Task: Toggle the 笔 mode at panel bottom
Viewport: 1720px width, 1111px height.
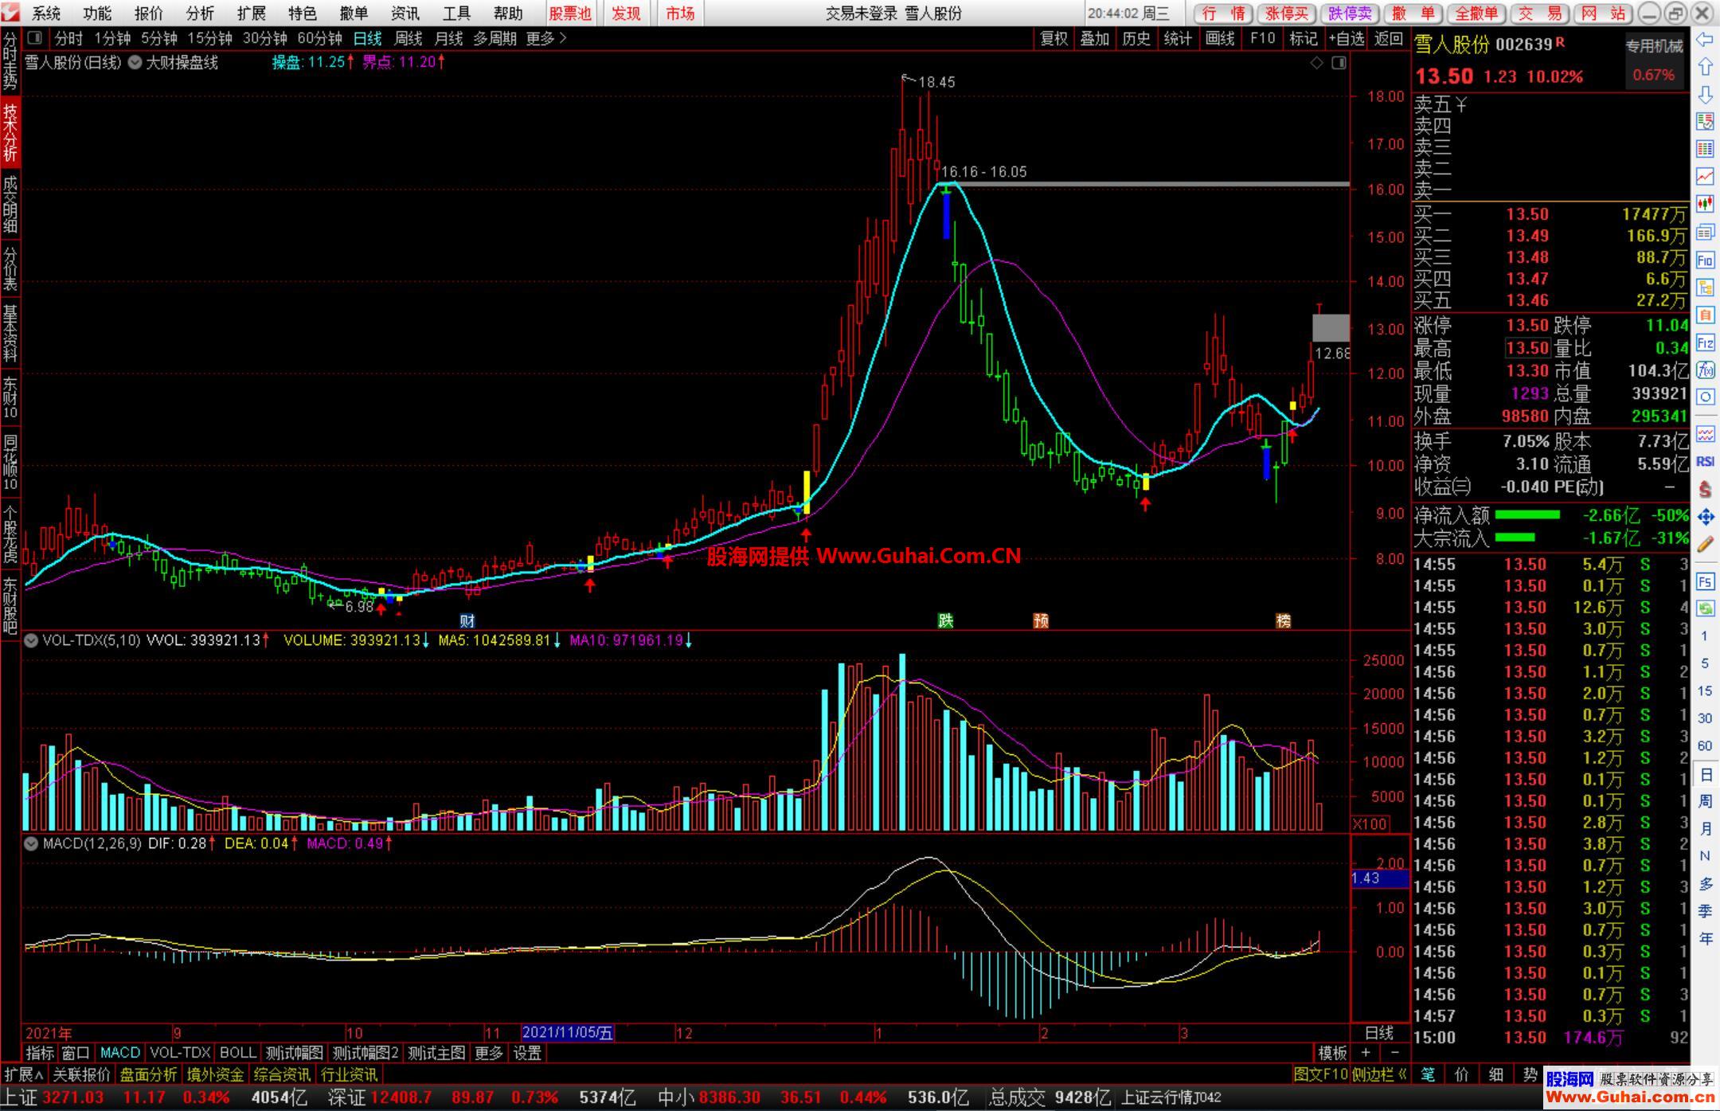Action: (1428, 1074)
